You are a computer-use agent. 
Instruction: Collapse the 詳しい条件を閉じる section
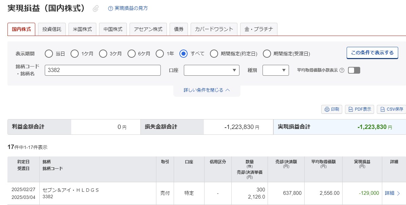(x=207, y=90)
